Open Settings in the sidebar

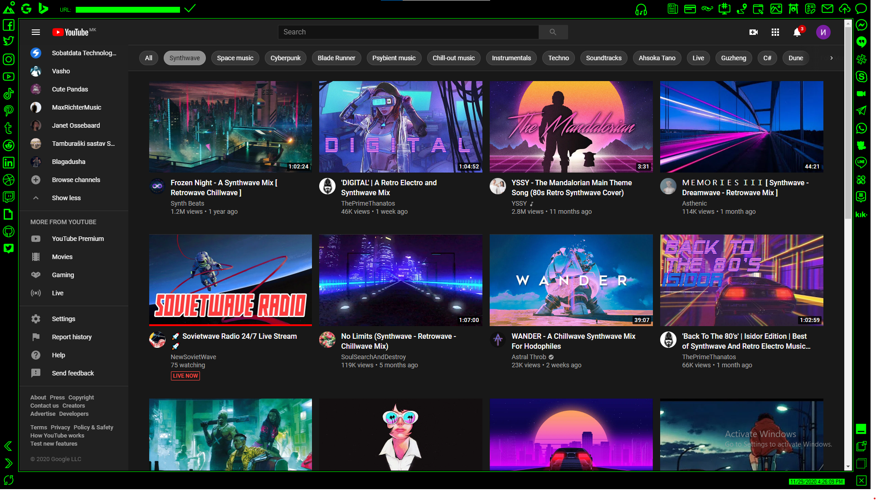tap(63, 319)
